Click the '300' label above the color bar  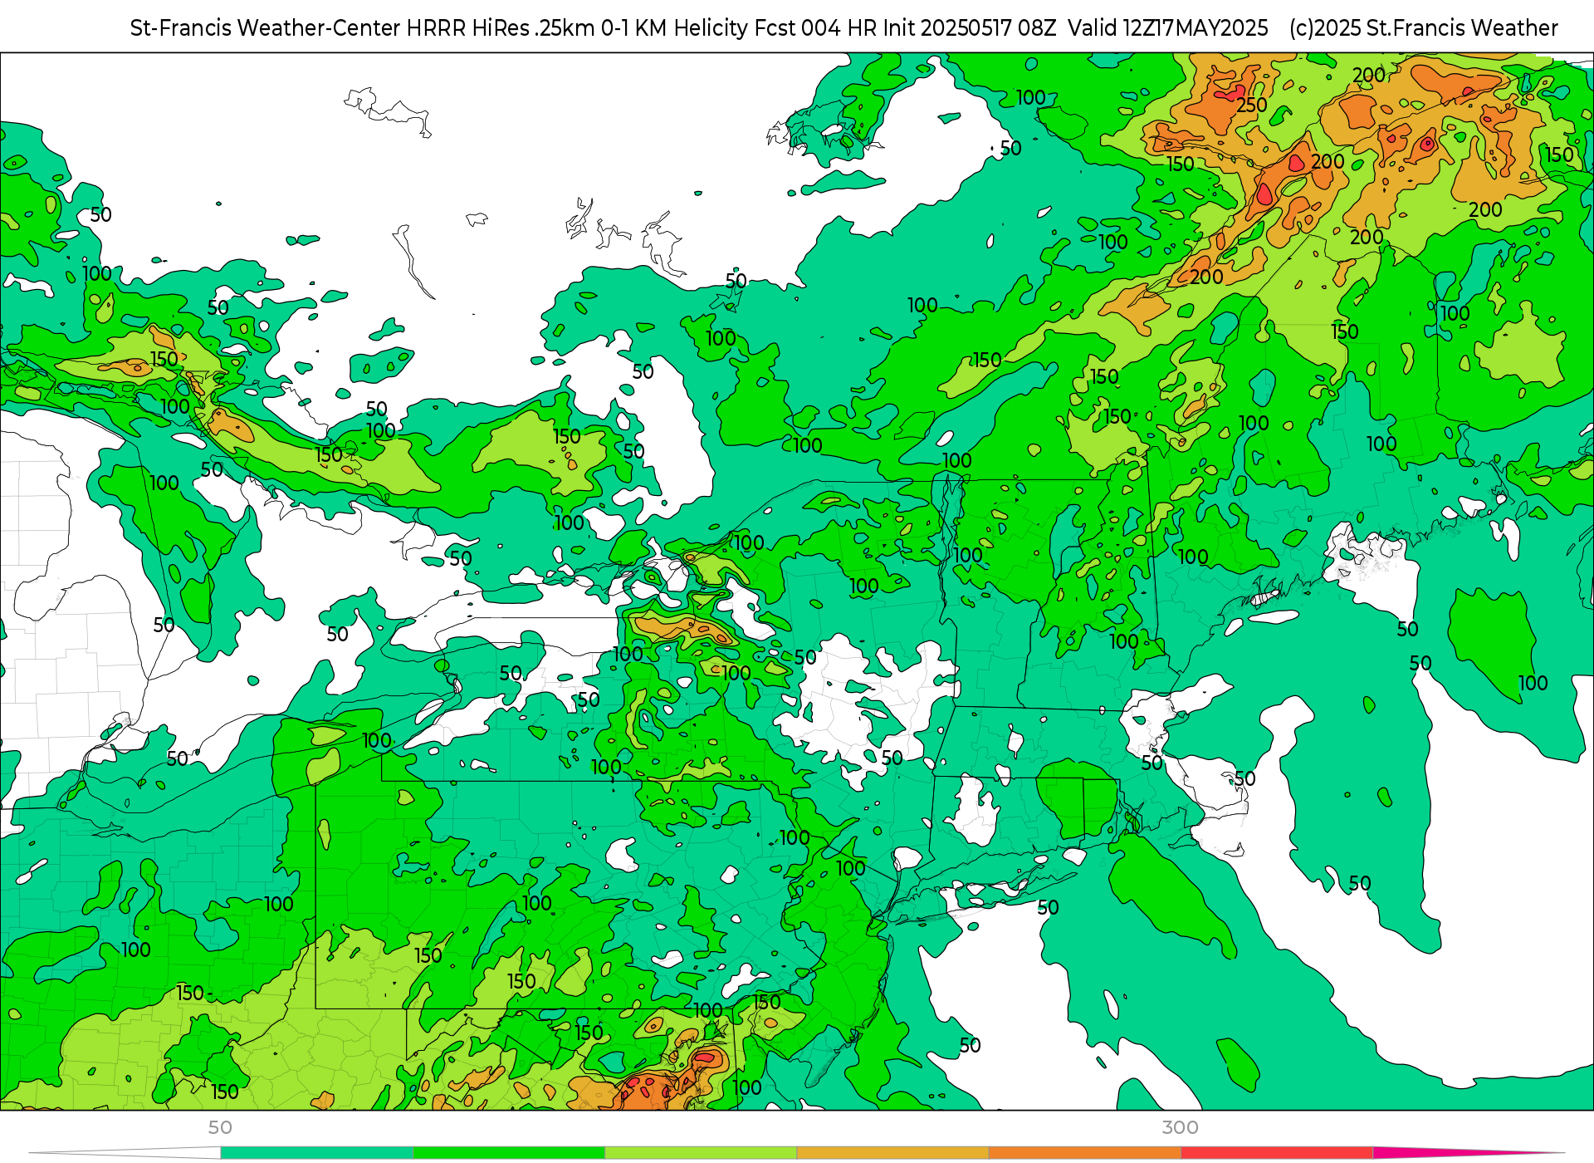coord(1180,1127)
